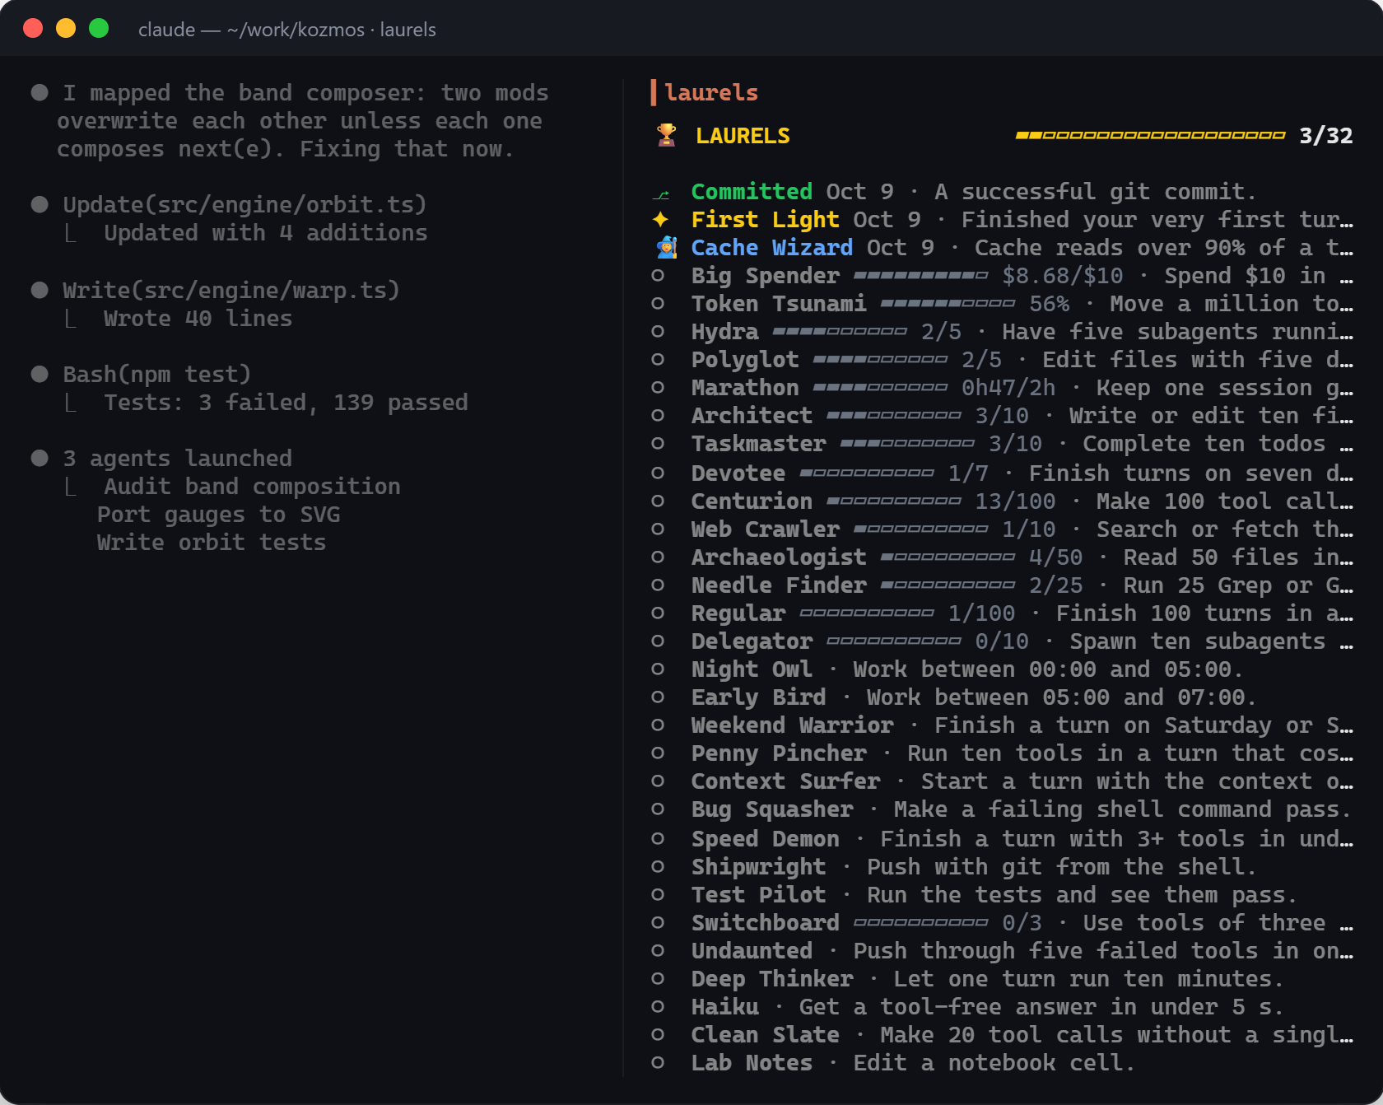The image size is (1383, 1105).
Task: Select the Shipwright laurel name
Action: pos(758,866)
